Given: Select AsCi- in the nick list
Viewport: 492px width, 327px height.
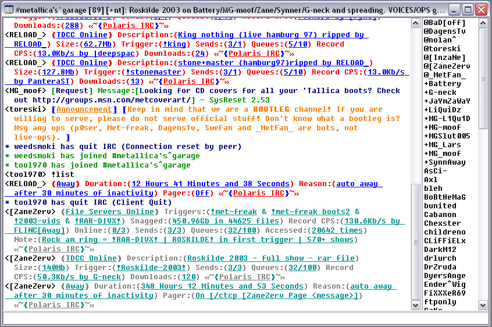Looking at the screenshot, I should tap(436, 171).
